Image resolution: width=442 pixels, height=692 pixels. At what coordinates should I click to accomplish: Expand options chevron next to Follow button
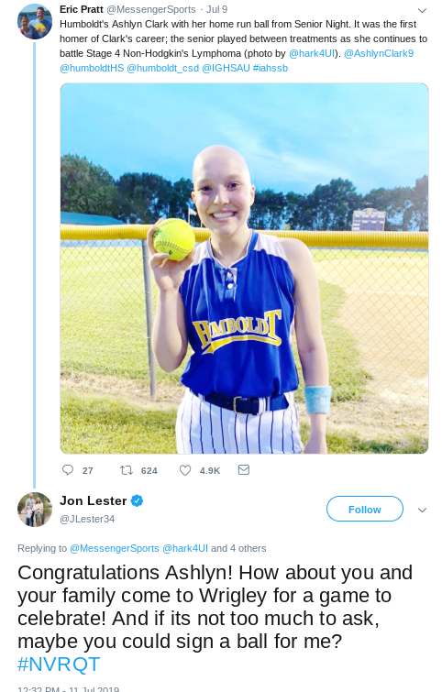422,511
